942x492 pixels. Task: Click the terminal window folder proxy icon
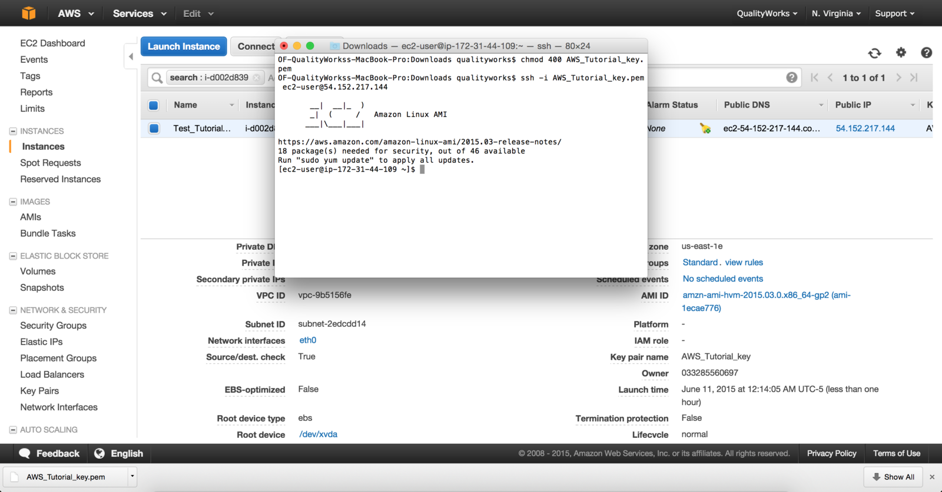334,46
